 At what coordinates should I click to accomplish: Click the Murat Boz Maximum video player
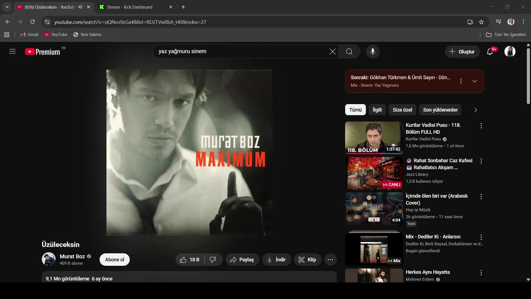[x=189, y=152]
